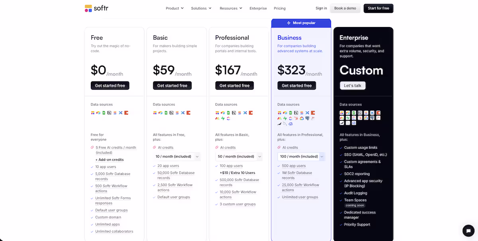
Task: Click the Xano icon in Enterprise plan
Action: [372, 113]
